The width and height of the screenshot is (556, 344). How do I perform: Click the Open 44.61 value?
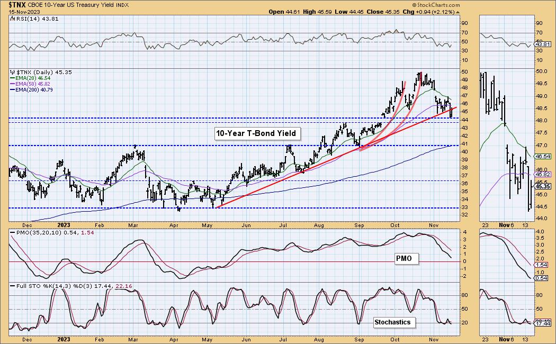(x=284, y=12)
